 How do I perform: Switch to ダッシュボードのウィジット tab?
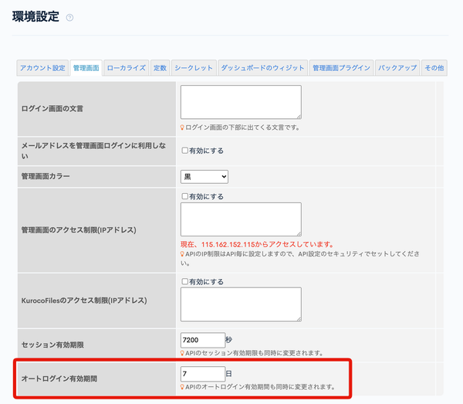pyautogui.click(x=263, y=68)
